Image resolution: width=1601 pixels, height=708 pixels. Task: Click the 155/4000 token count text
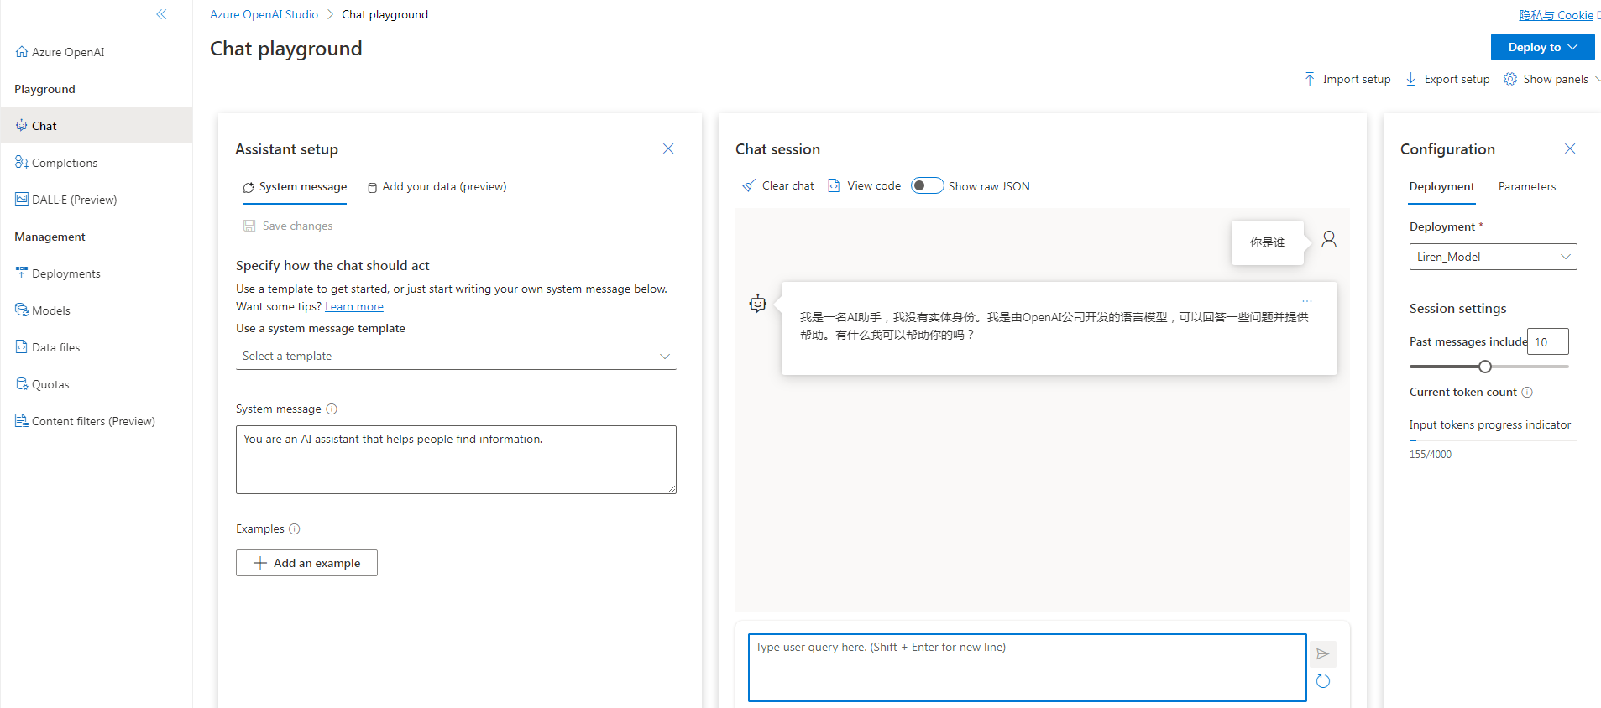1430,455
